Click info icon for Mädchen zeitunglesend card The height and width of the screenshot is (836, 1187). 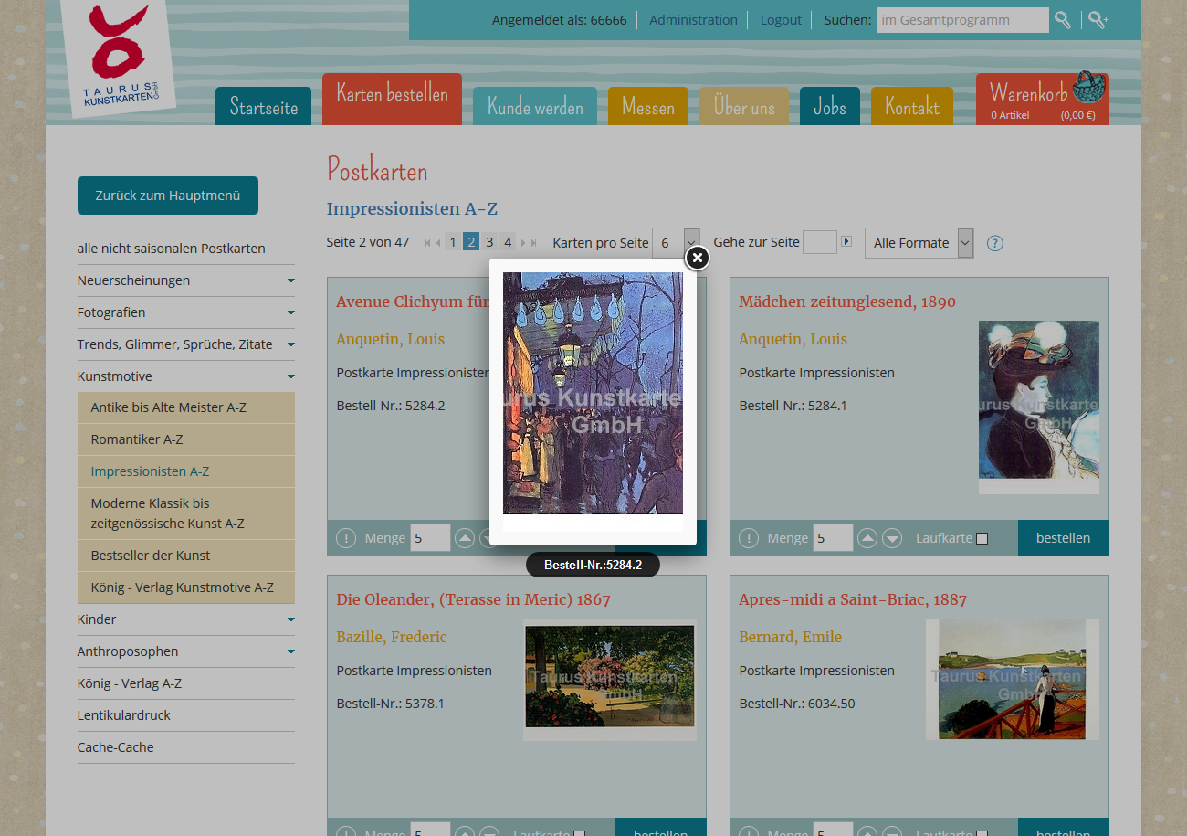point(749,538)
